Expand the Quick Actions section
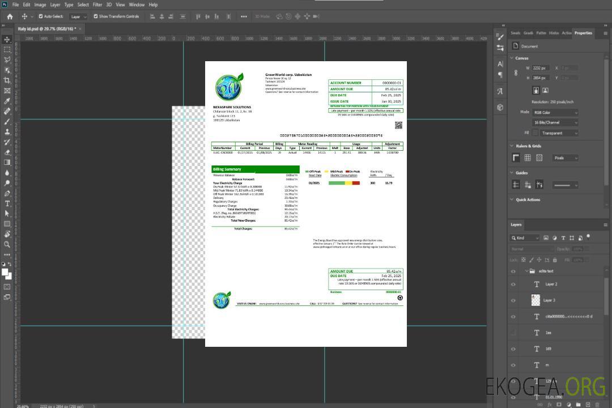The width and height of the screenshot is (612, 408). pyautogui.click(x=512, y=199)
